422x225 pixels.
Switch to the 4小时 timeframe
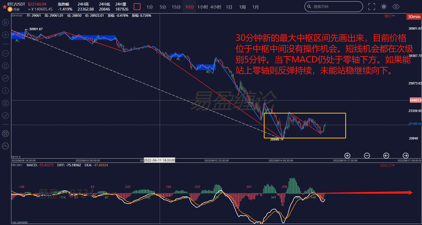click(216, 7)
